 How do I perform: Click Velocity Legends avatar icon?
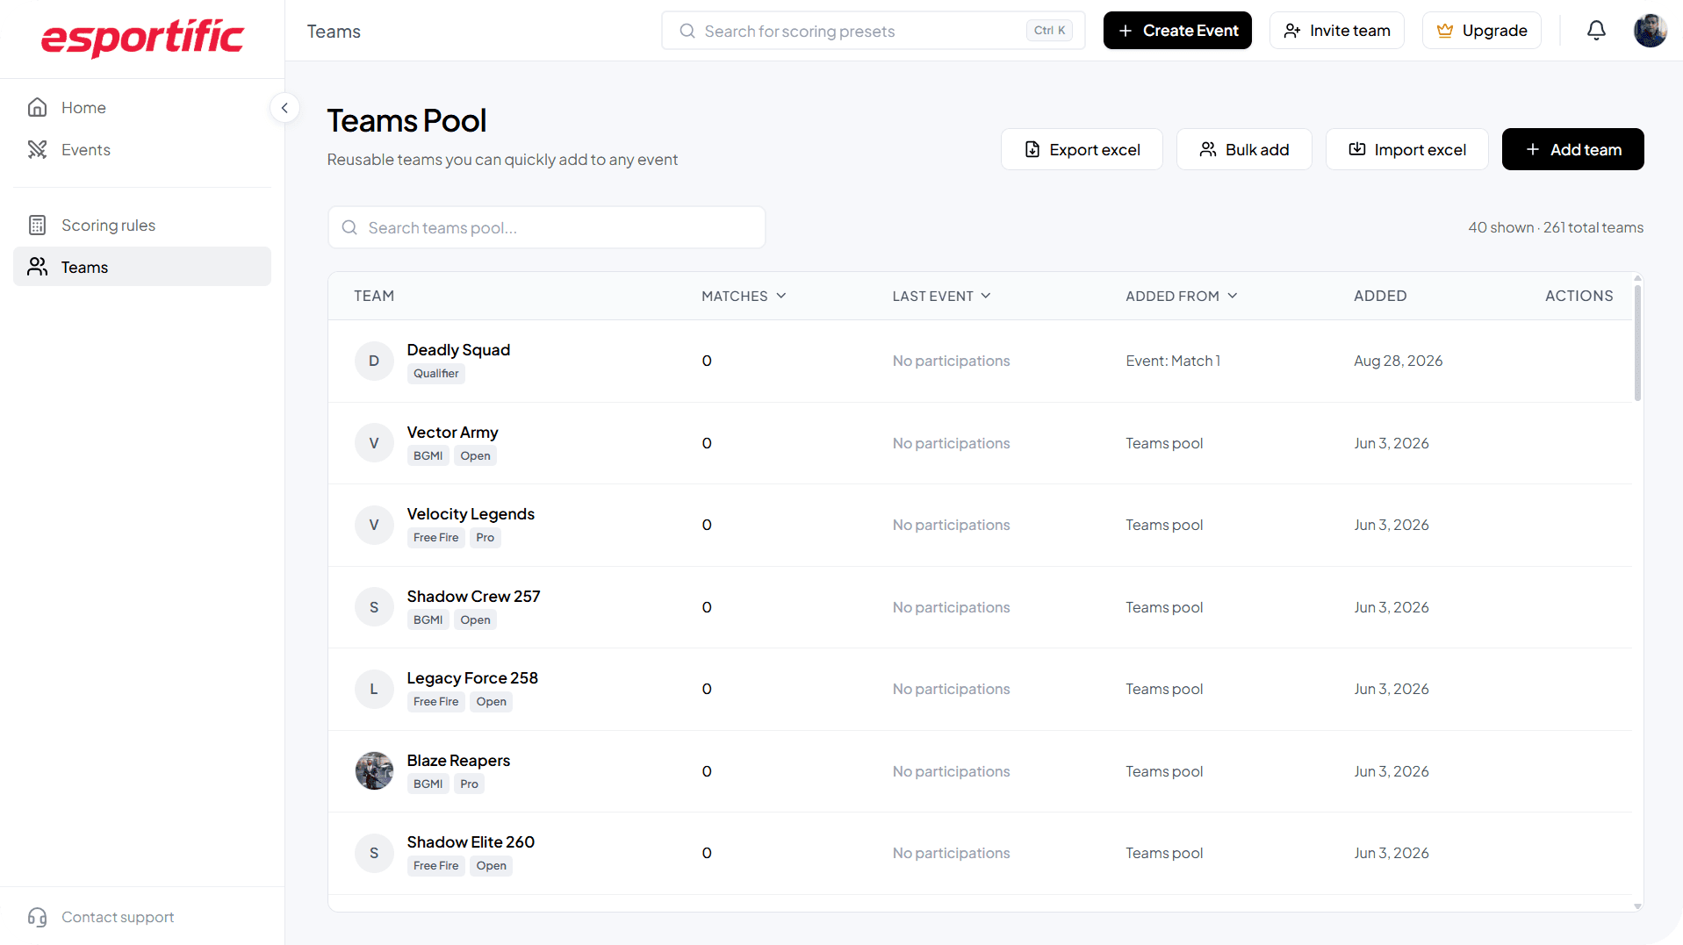click(x=374, y=525)
